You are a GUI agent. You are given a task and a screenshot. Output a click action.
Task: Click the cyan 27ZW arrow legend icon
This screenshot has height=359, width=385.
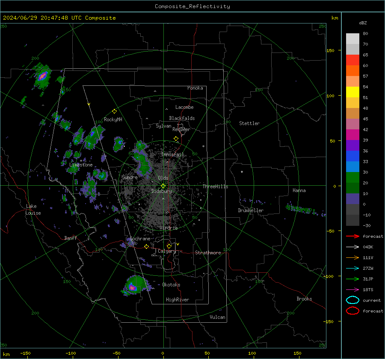(x=352, y=269)
